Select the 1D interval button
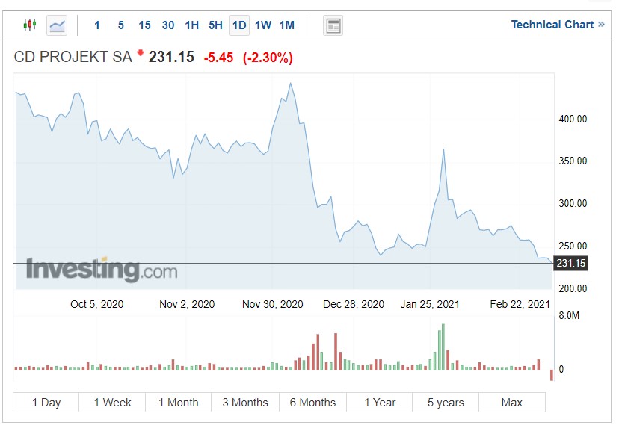The height and width of the screenshot is (428, 619). (x=239, y=25)
